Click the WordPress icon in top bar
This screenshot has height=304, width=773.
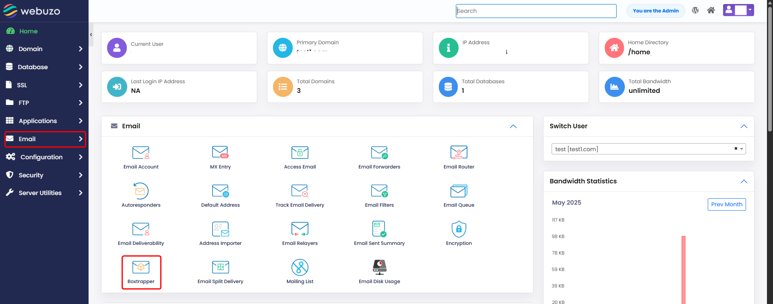coord(695,10)
